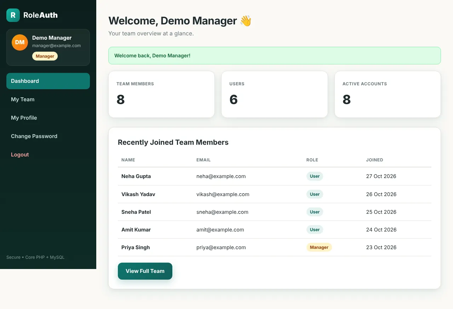This screenshot has width=453, height=309.
Task: Select Change Password in sidebar
Action: pos(48,136)
